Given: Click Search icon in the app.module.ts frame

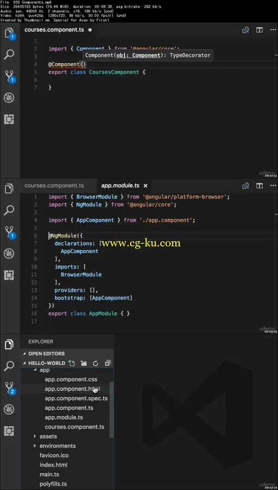Looking at the screenshot, I should pyautogui.click(x=9, y=210).
